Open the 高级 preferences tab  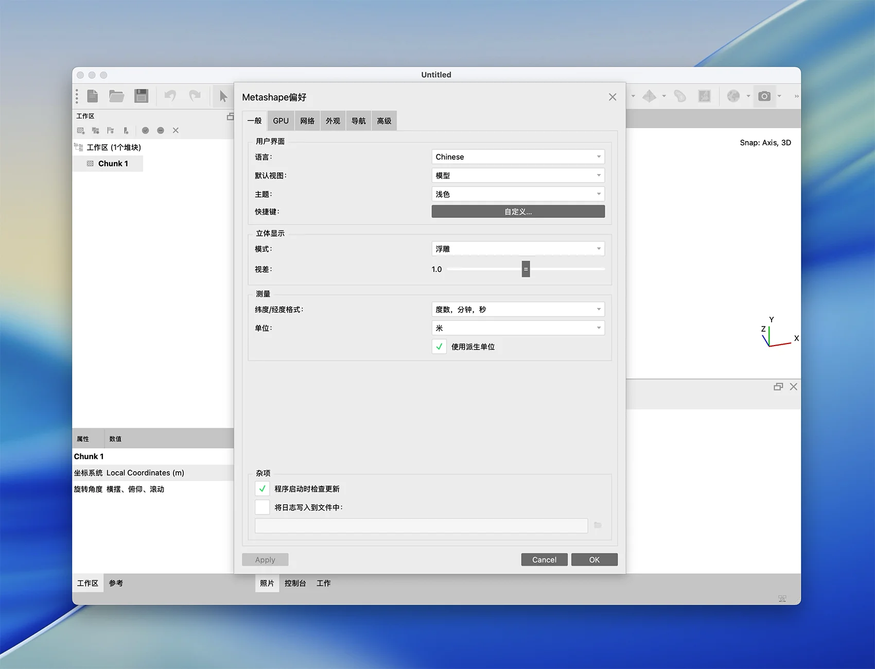(384, 121)
